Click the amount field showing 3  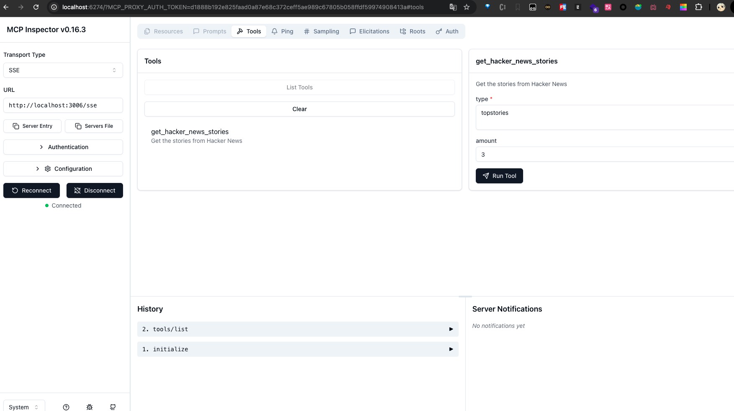[605, 154]
